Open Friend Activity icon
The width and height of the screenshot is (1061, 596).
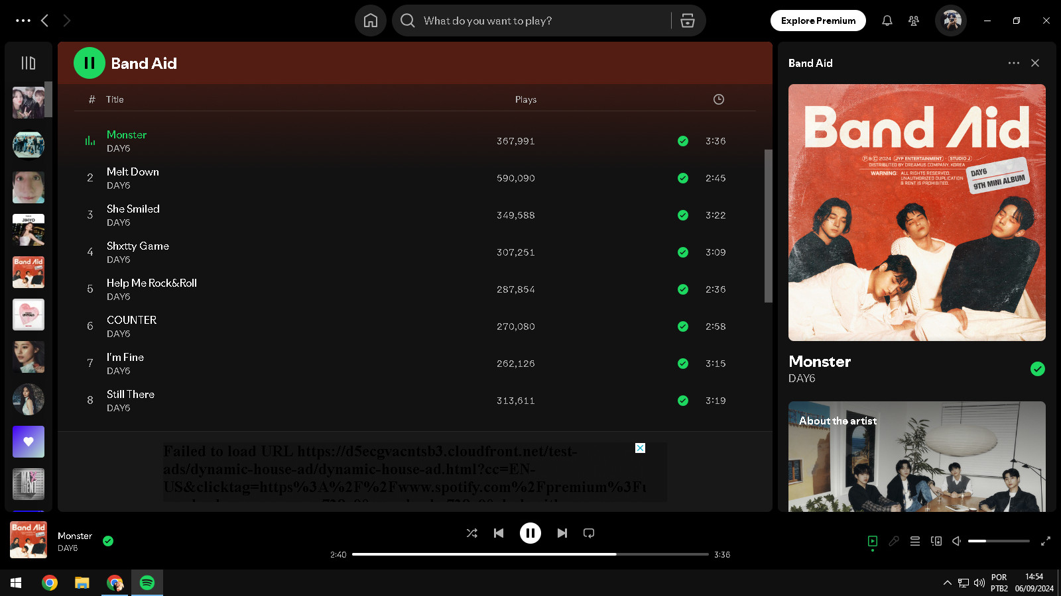click(x=914, y=21)
